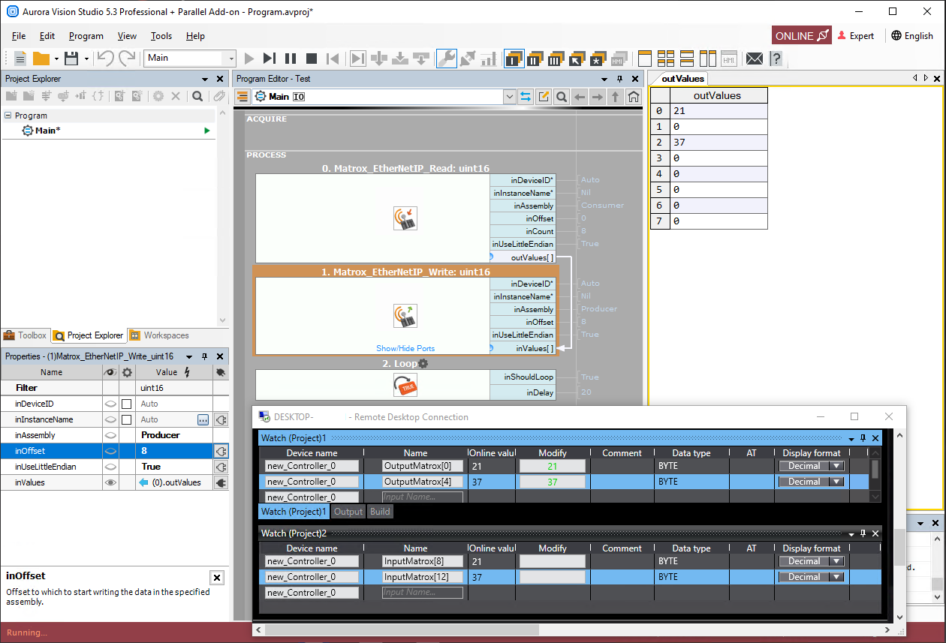Screen dimensions: 946x643
Task: Click the Matrox_EtherNetIP_Read filter icon
Action: [x=405, y=218]
